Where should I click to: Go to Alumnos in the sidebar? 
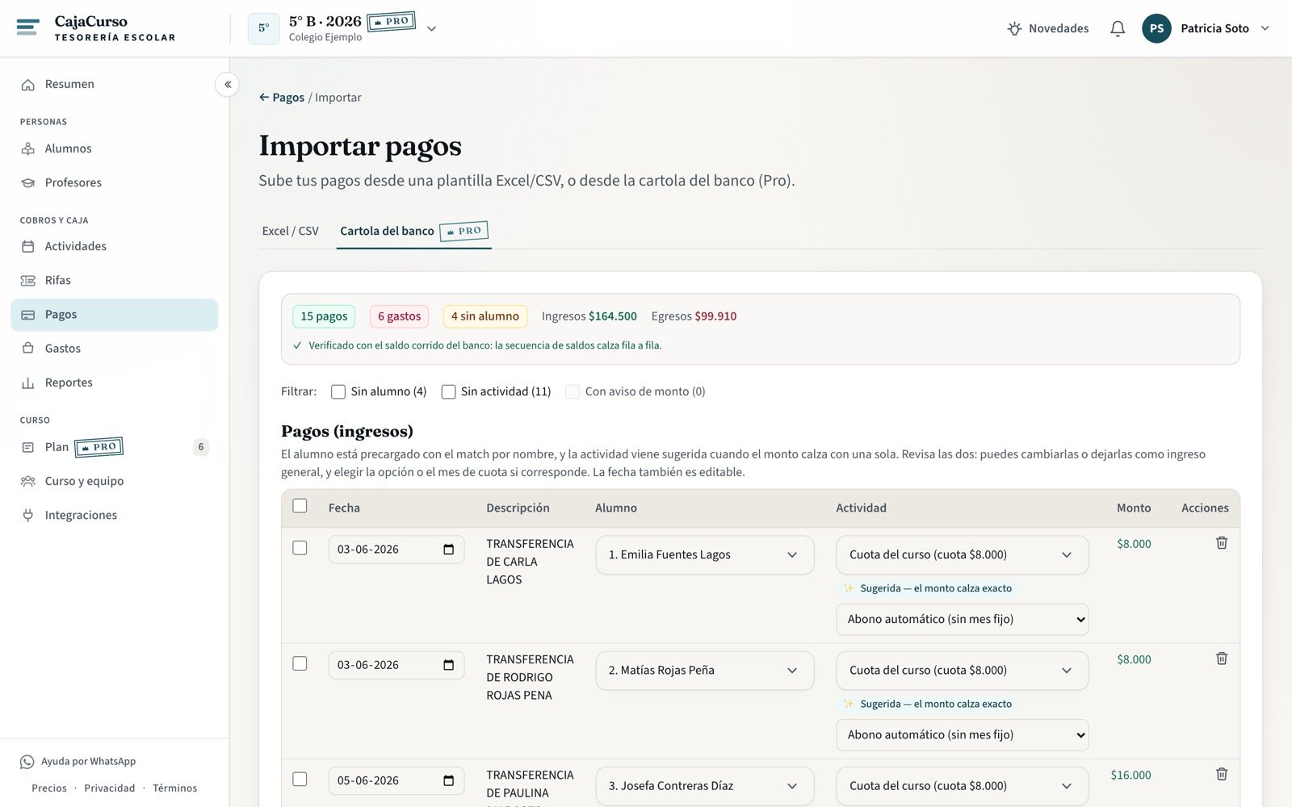(x=115, y=148)
